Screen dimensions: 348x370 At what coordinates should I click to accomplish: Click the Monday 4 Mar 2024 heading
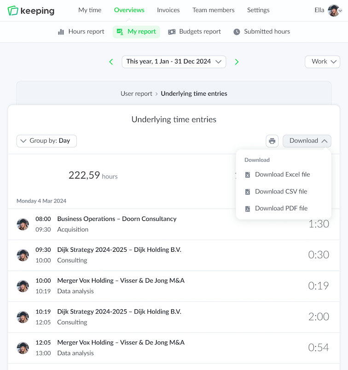41,201
